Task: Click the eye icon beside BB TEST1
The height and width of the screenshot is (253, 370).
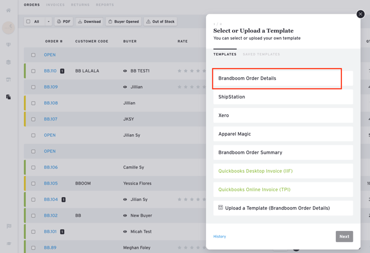Action: [x=125, y=71]
